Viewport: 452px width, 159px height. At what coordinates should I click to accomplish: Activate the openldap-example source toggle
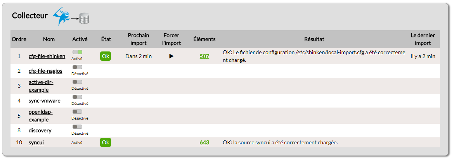tap(77, 112)
